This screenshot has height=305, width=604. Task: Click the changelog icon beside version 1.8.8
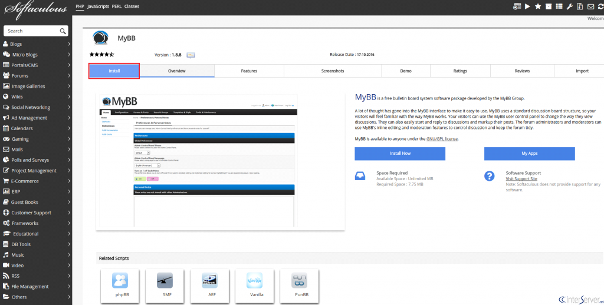click(x=191, y=55)
